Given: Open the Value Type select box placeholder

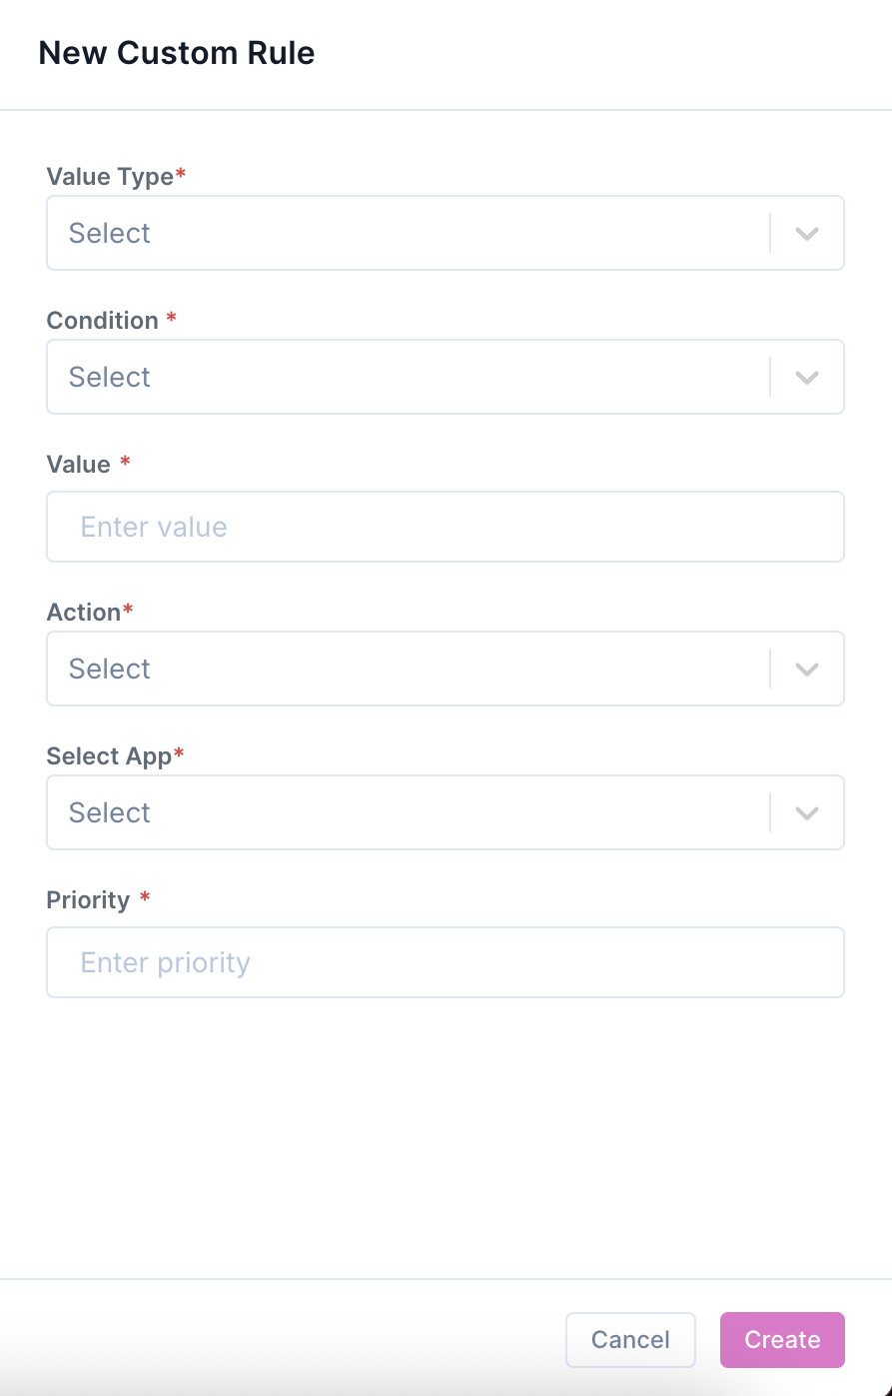Looking at the screenshot, I should click(110, 234).
